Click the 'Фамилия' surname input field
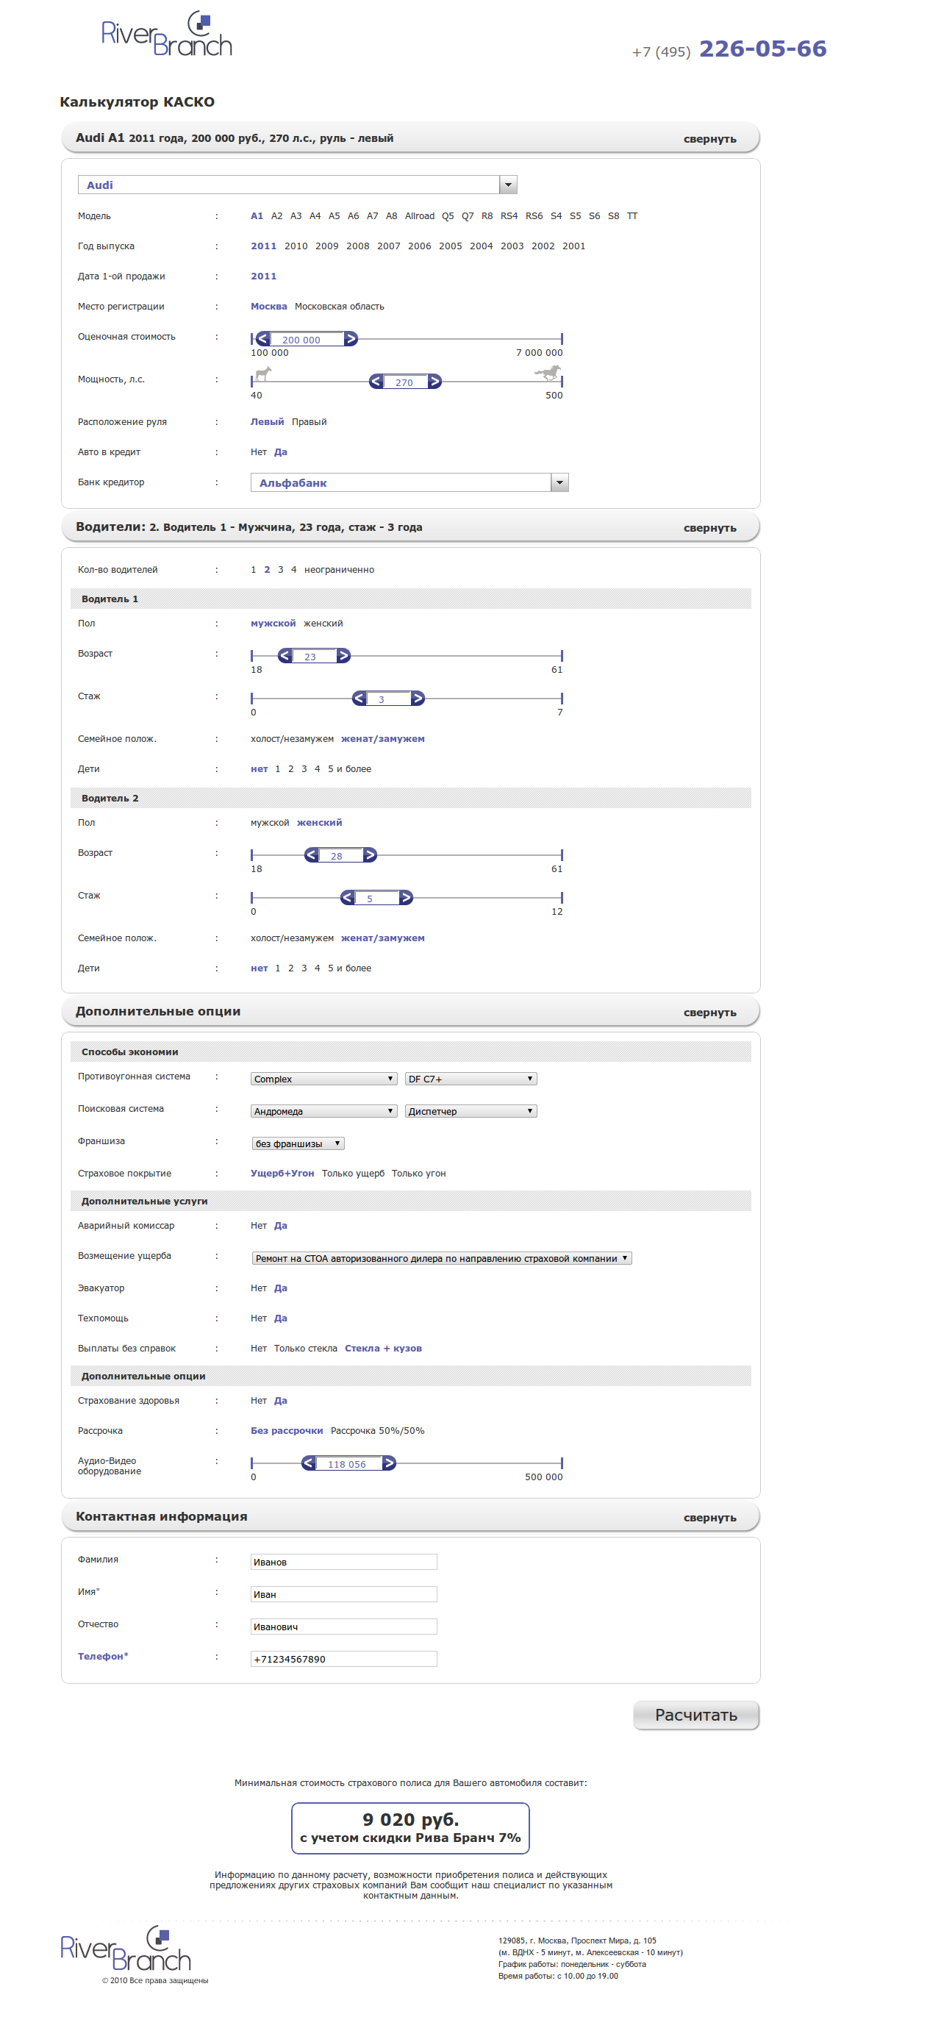The height and width of the screenshot is (2042, 930). coord(343,1562)
